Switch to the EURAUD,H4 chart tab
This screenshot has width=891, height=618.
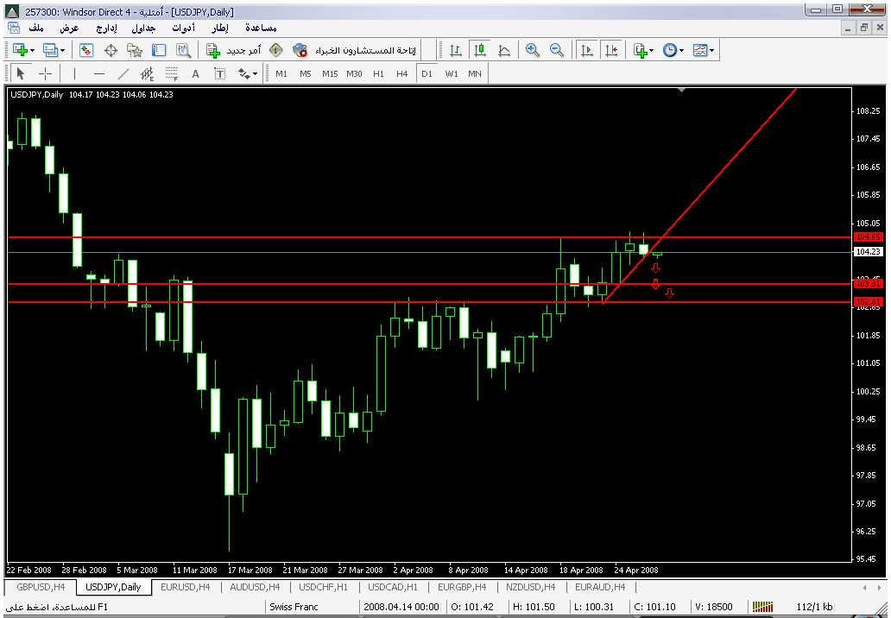click(x=600, y=587)
